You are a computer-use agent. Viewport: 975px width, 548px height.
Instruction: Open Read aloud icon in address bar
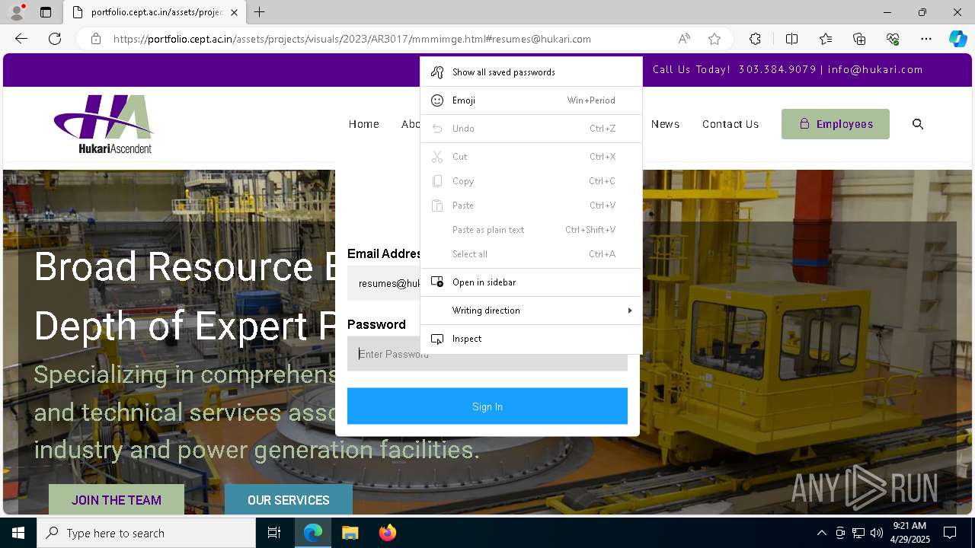pyautogui.click(x=684, y=39)
